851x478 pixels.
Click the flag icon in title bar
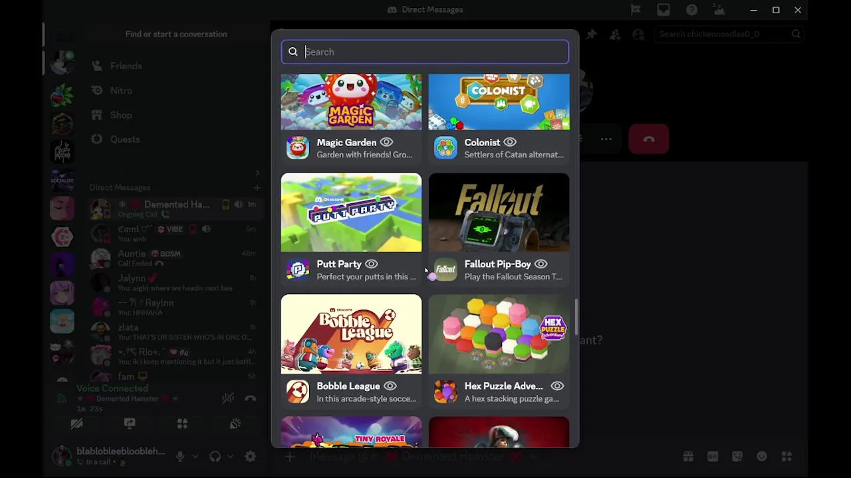point(636,10)
